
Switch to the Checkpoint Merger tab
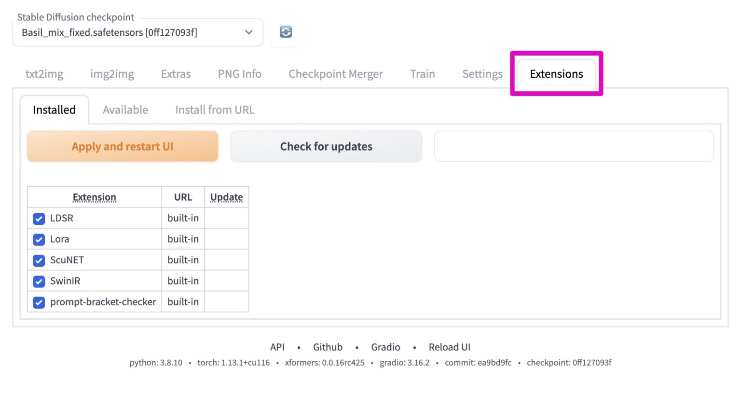pos(336,74)
